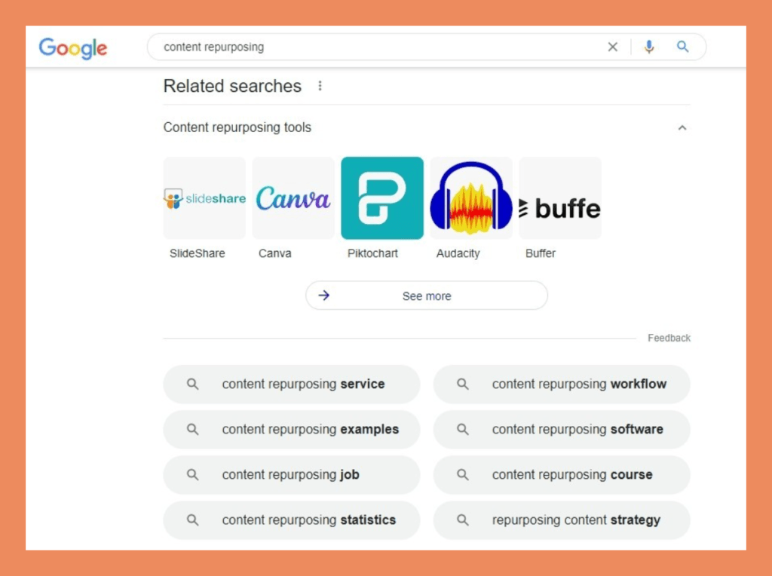Screen dimensions: 772x576
Task: Open the Piktochart logo thumbnail
Action: coord(382,198)
